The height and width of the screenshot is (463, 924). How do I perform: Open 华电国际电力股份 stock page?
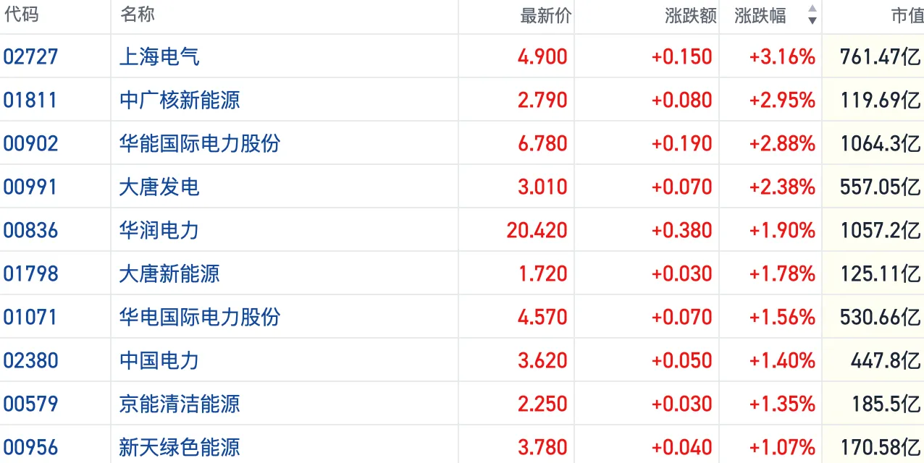[200, 317]
